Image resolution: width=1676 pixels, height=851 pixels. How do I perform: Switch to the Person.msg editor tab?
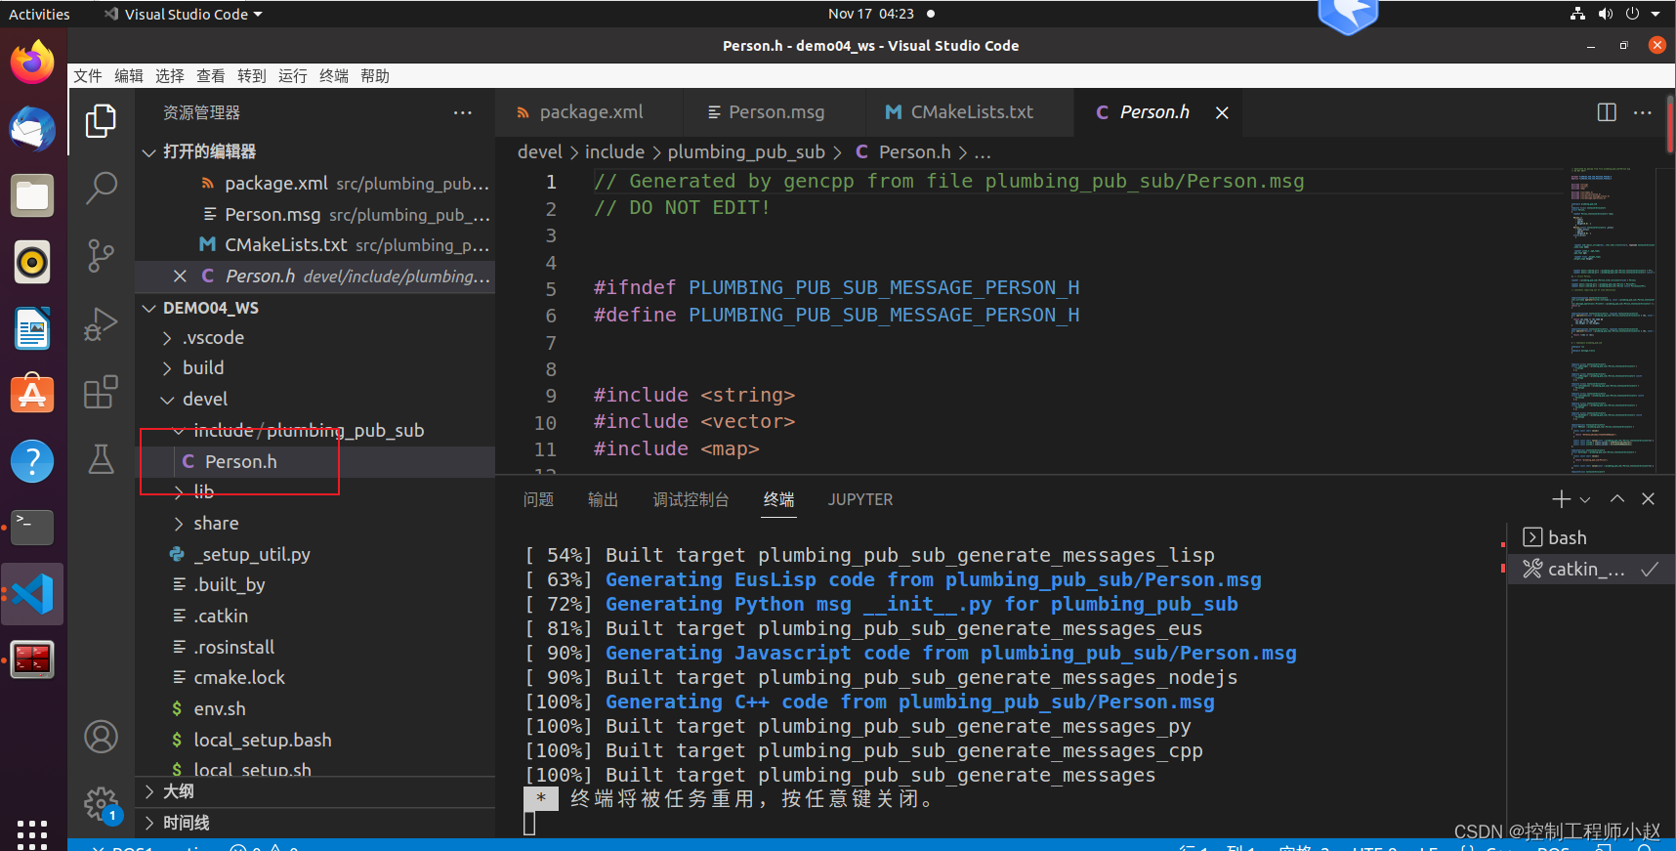[x=775, y=112]
